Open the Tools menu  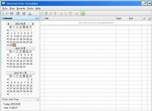tap(30, 8)
